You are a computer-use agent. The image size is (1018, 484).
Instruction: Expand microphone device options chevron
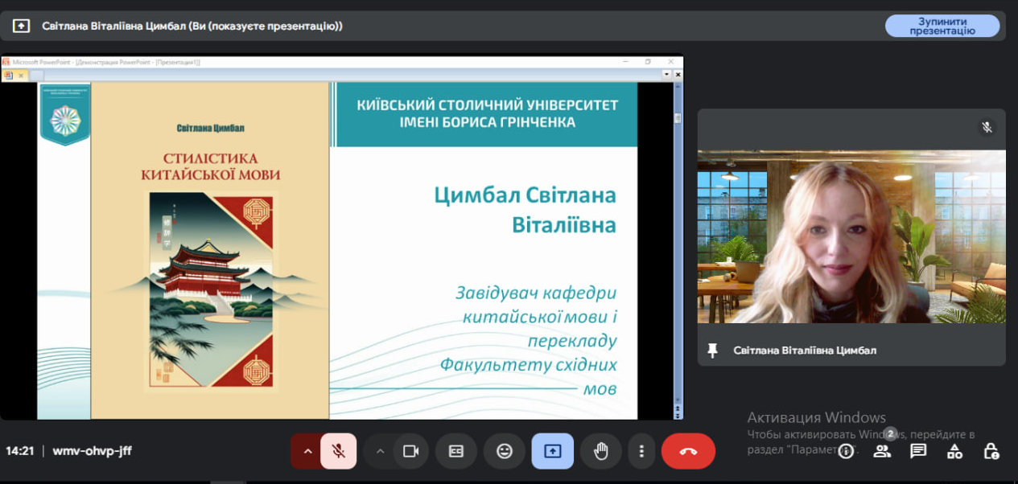pyautogui.click(x=307, y=451)
